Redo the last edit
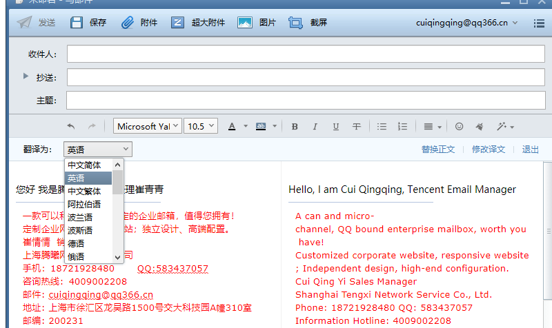This screenshot has width=552, height=328. pos(92,126)
